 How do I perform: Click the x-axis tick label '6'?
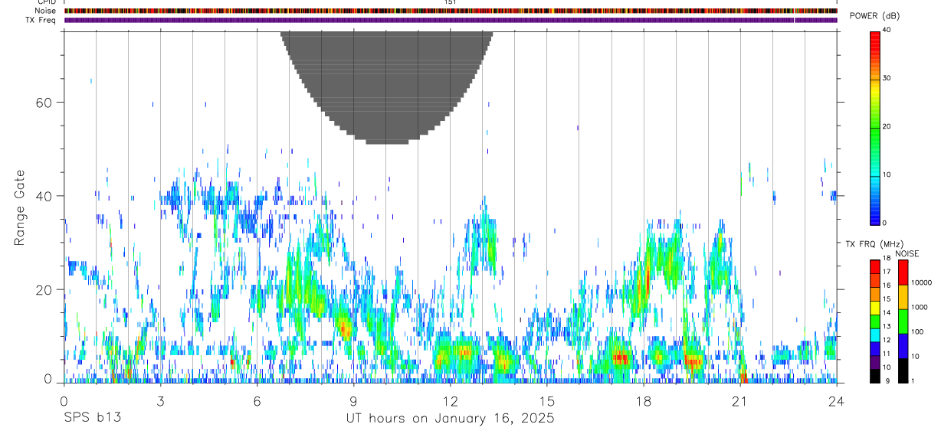click(257, 401)
